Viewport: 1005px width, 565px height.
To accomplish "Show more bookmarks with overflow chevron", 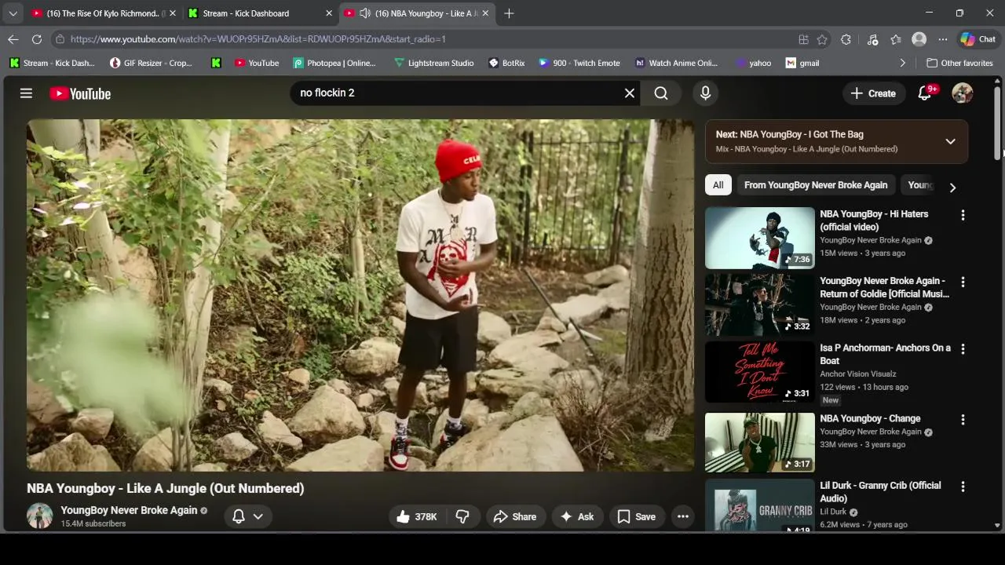I will coord(902,63).
